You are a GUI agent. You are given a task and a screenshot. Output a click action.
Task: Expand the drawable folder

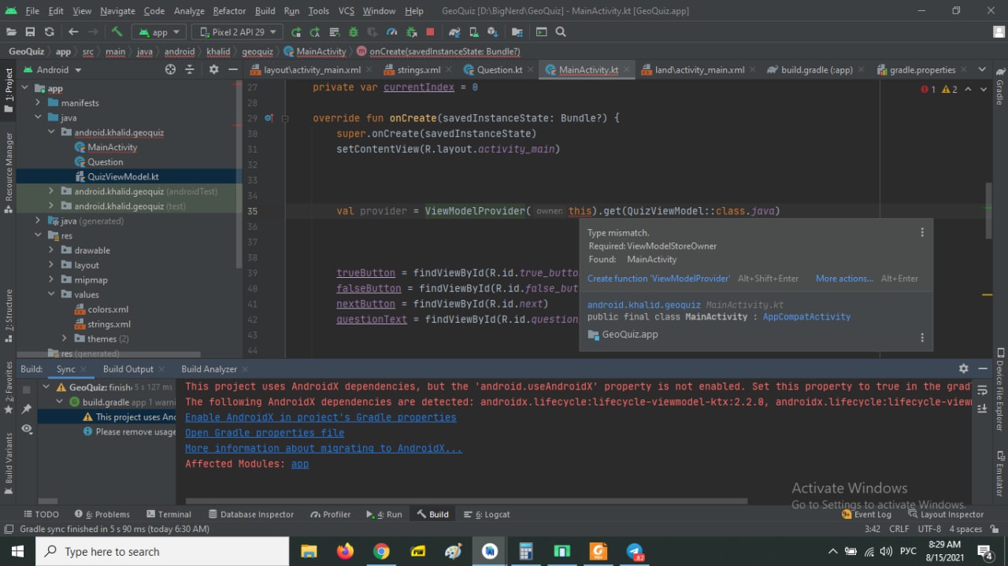tap(51, 250)
